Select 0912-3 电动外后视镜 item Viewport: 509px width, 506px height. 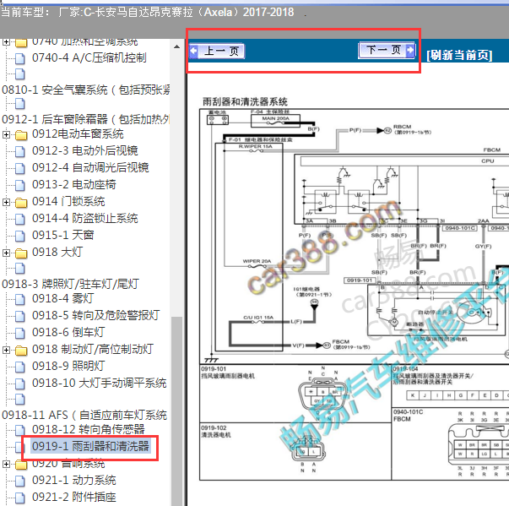85,150
